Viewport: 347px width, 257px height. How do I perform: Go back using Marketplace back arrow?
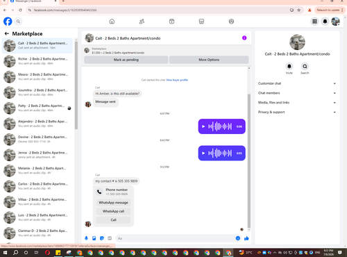coord(7,34)
